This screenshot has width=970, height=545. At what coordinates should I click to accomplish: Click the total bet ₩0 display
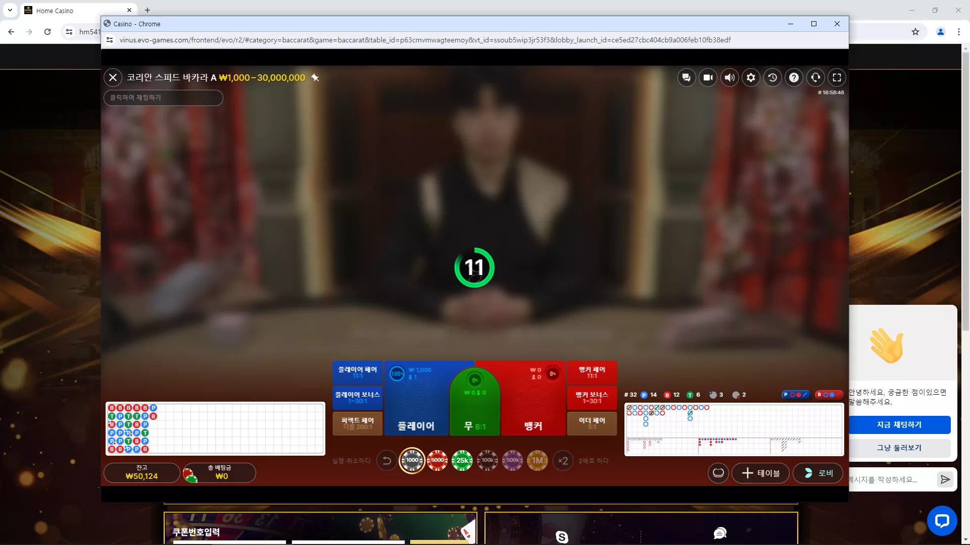click(219, 473)
